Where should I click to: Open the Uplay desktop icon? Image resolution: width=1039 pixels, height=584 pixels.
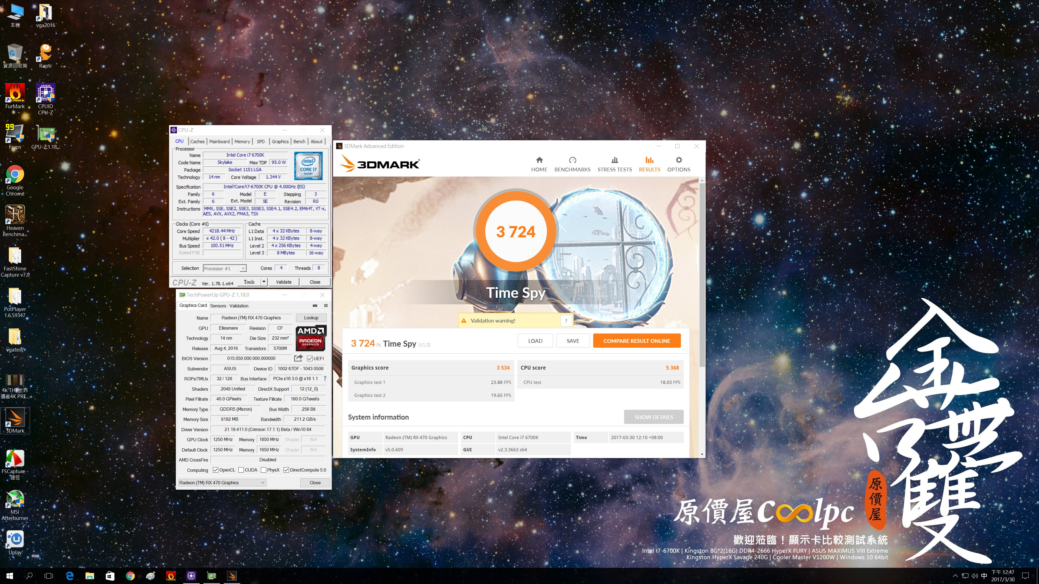pos(15,542)
